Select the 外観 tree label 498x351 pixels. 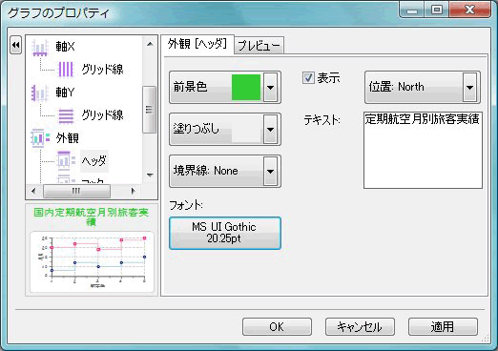tap(68, 138)
